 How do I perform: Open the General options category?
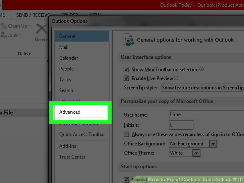[x=82, y=36]
